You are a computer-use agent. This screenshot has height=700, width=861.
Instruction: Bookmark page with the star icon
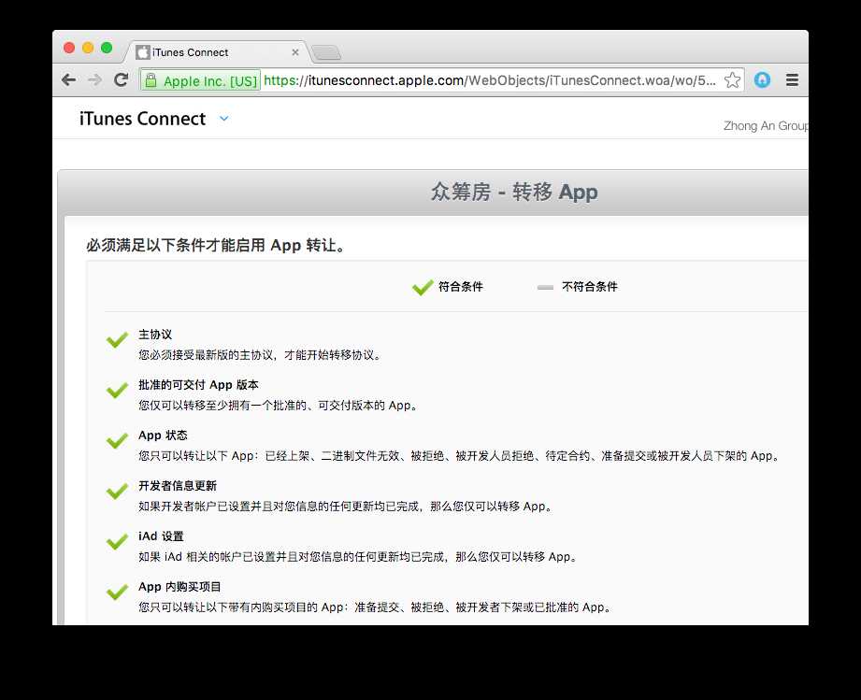click(732, 80)
